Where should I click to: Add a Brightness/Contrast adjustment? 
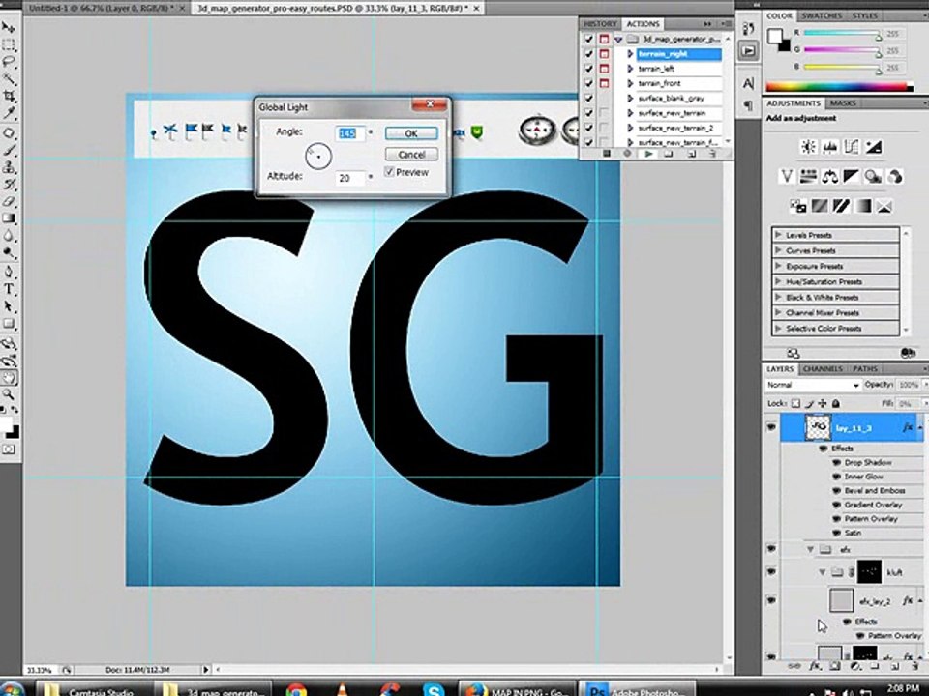coord(807,147)
